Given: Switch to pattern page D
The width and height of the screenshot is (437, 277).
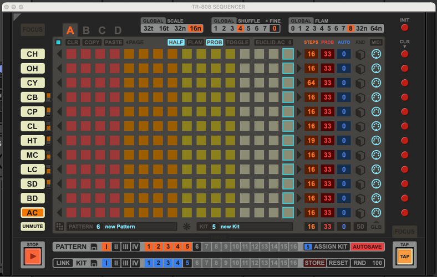Looking at the screenshot, I should (118, 30).
